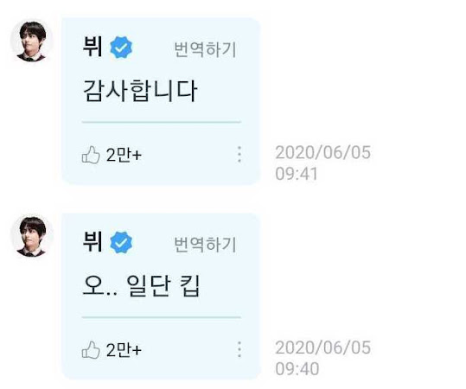
Task: Click the divider line under 오.. 일단 킵
Action: tap(162, 317)
